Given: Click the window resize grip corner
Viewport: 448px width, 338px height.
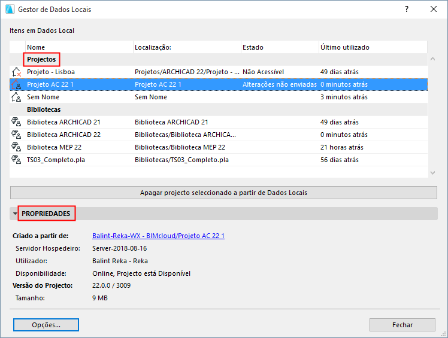Looking at the screenshot, I should pyautogui.click(x=443, y=334).
